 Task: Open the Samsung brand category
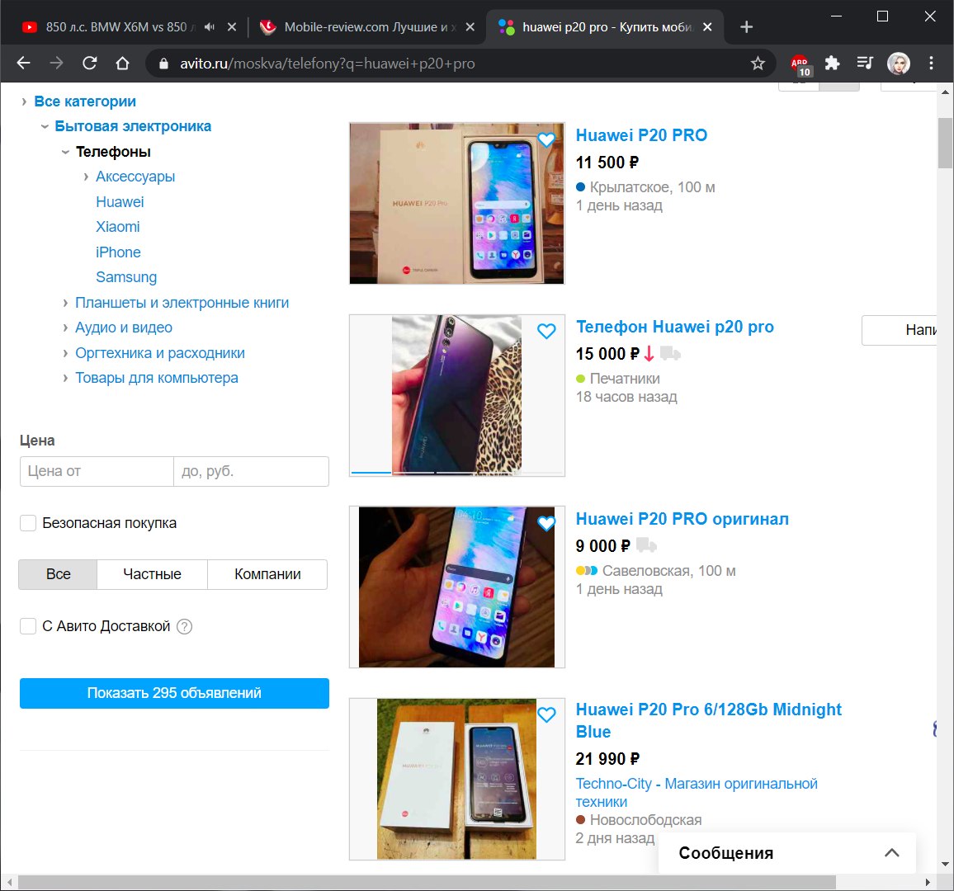[126, 277]
